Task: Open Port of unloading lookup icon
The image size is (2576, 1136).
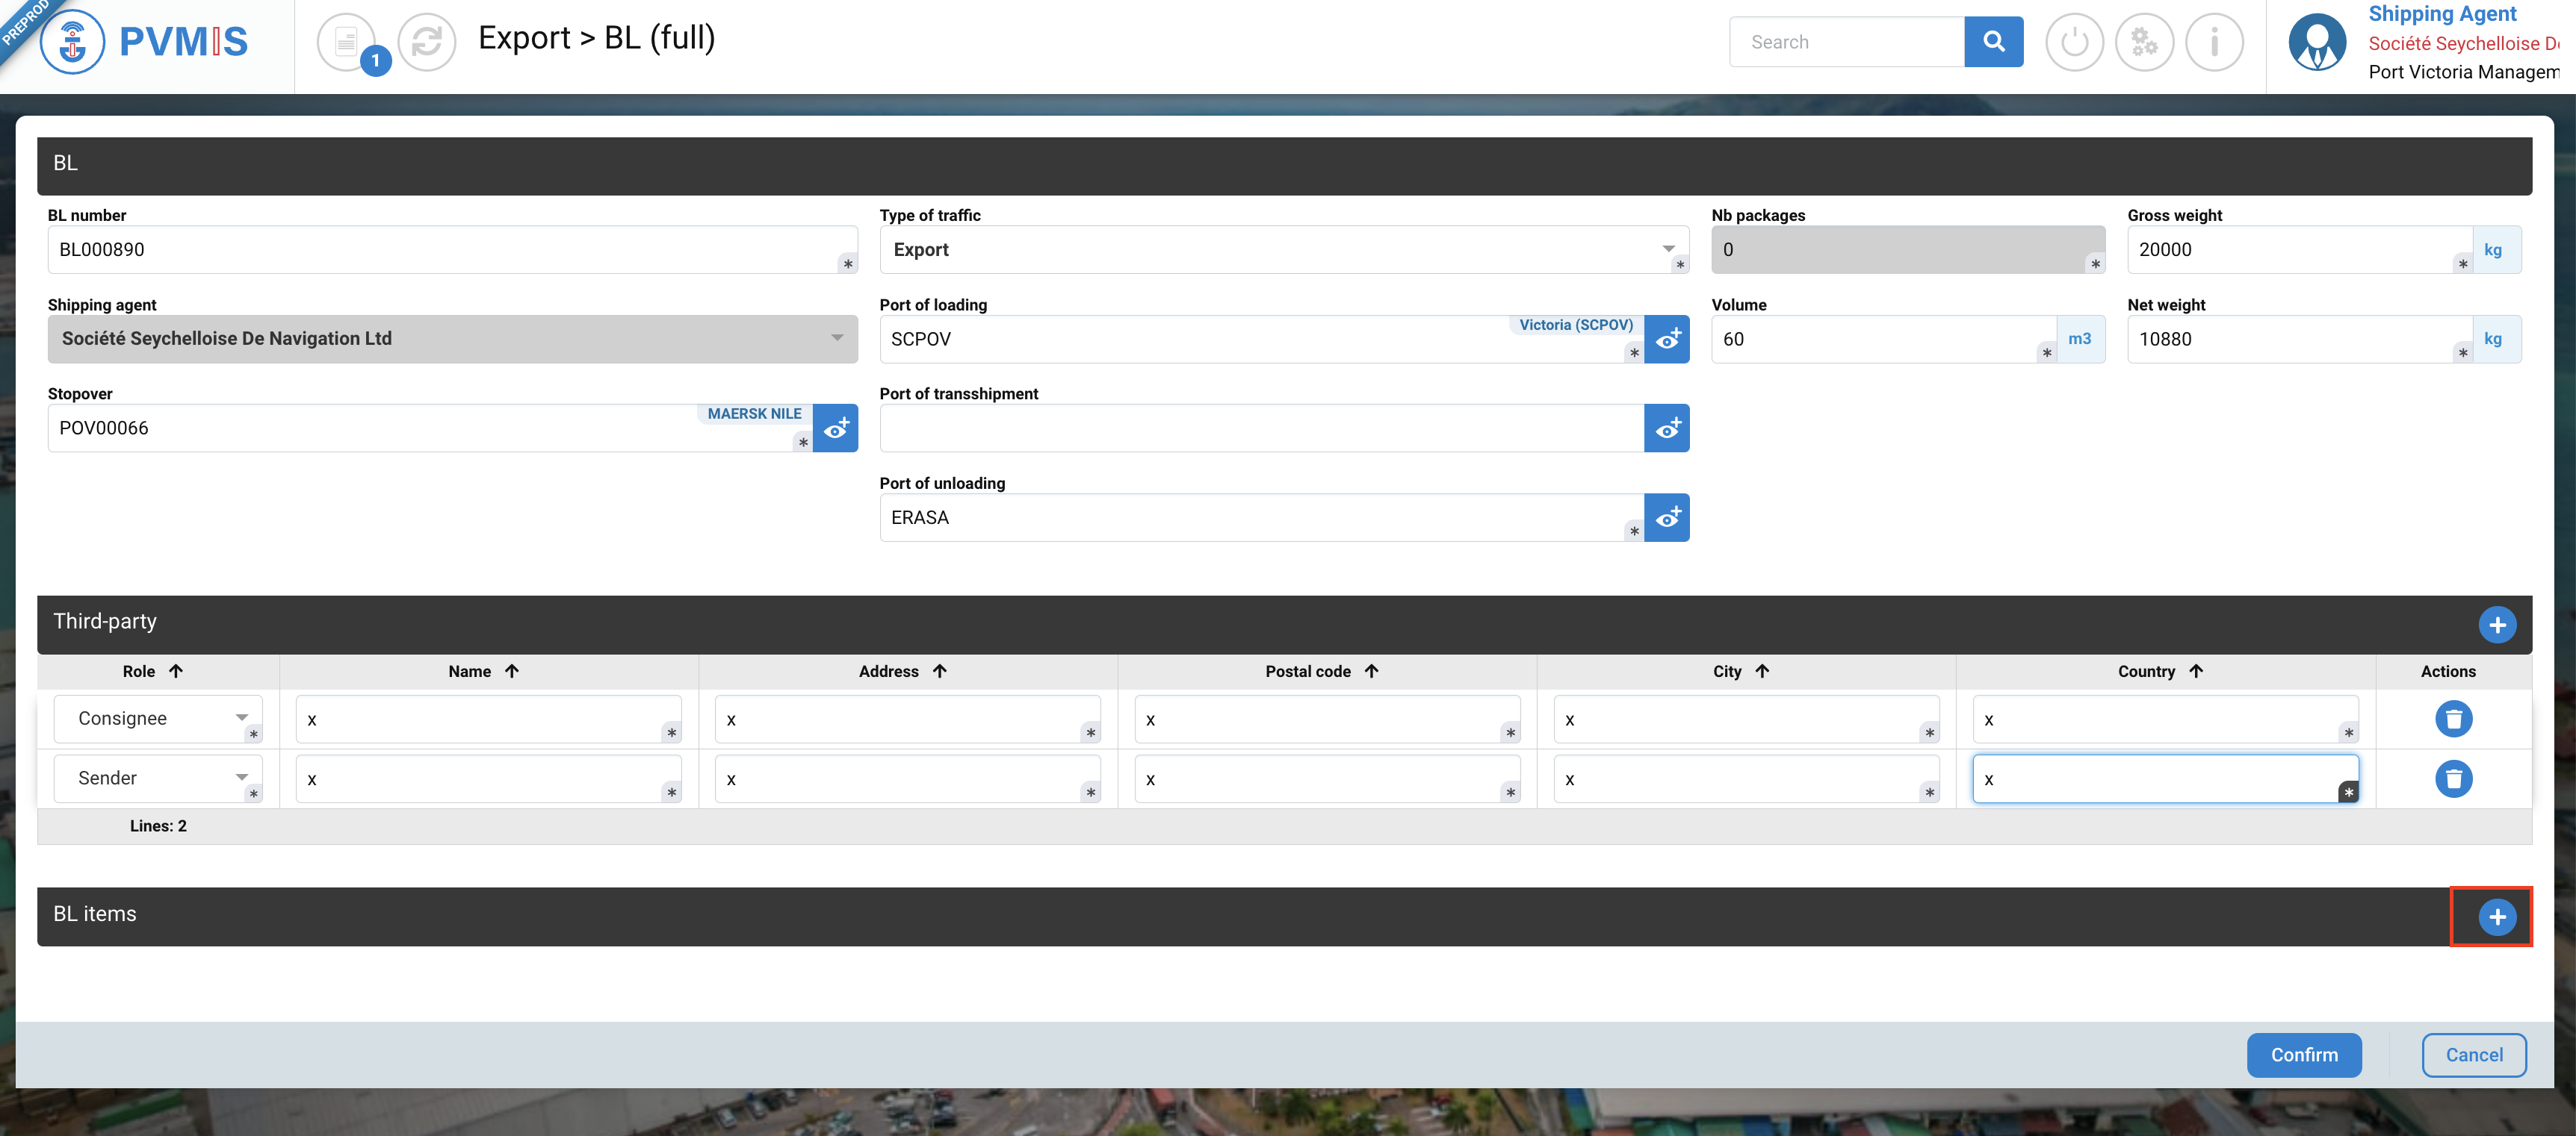Action: tap(1666, 517)
